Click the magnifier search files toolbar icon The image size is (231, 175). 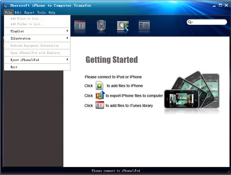point(123,26)
